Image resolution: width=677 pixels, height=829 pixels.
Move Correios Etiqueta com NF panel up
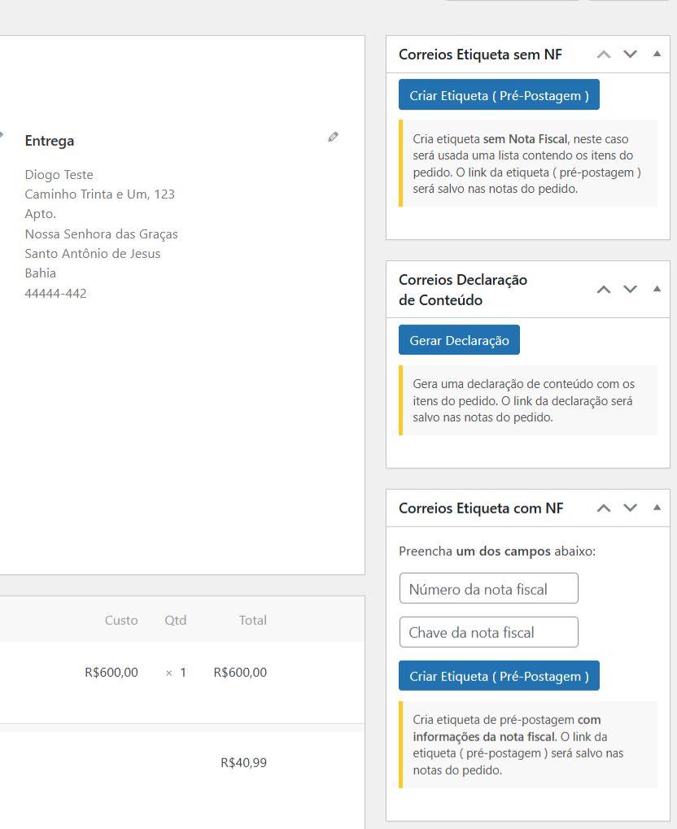pyautogui.click(x=604, y=508)
